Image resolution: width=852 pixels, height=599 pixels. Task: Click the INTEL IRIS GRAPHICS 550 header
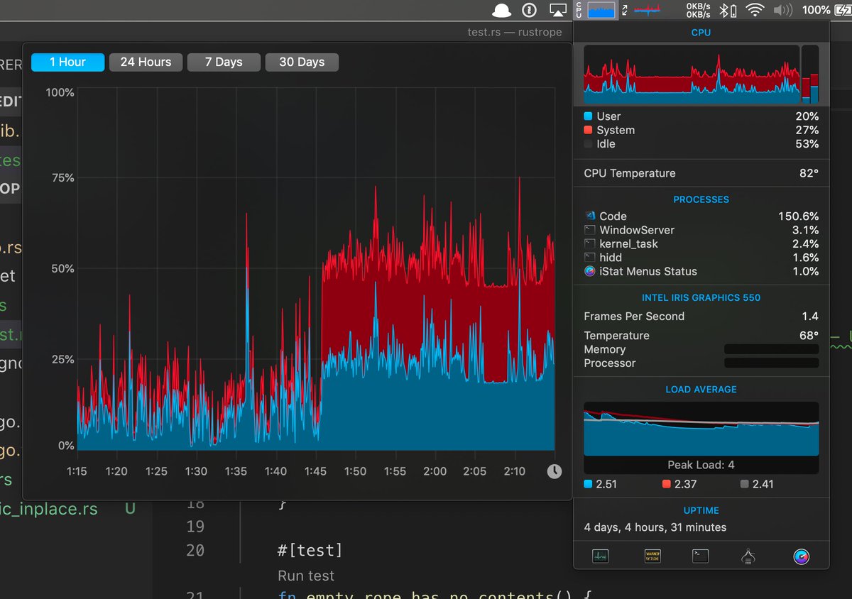701,298
